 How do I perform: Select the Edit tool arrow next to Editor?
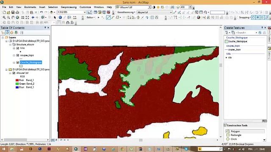99,18
